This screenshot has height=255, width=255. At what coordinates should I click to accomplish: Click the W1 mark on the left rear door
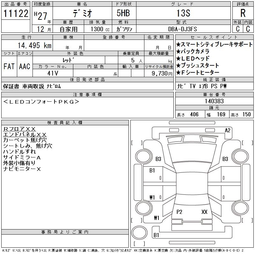click(x=152, y=198)
